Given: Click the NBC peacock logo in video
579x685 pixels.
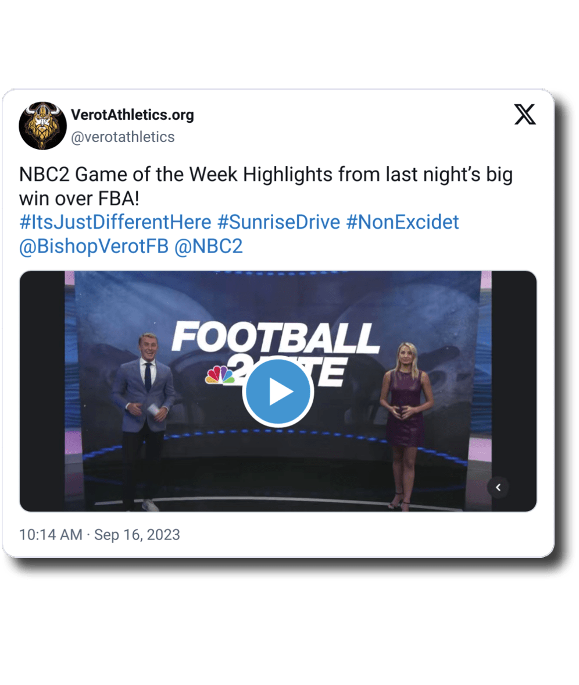Looking at the screenshot, I should coord(220,375).
